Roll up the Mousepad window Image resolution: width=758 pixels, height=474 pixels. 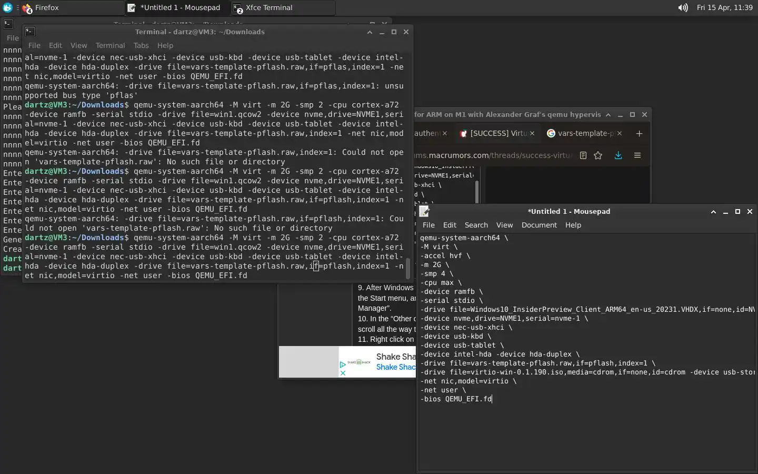point(713,211)
